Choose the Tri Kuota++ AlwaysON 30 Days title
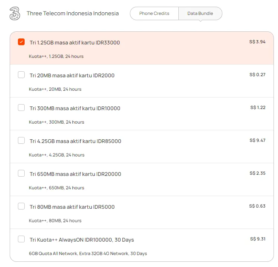This screenshot has height=267, width=278. click(x=82, y=240)
